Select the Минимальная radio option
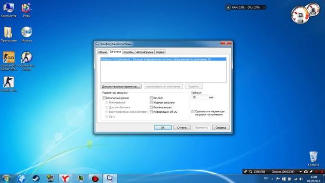 click(x=107, y=103)
